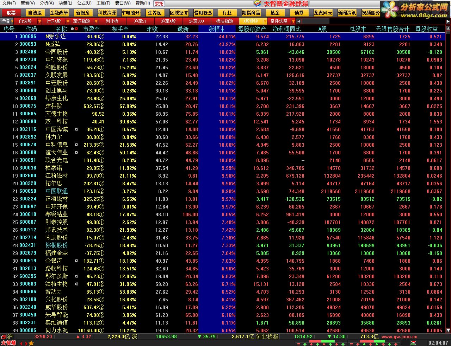The width and height of the screenshot is (451, 346).
Task: Sort by the 净利润同比 column header
Action: click(287, 29)
